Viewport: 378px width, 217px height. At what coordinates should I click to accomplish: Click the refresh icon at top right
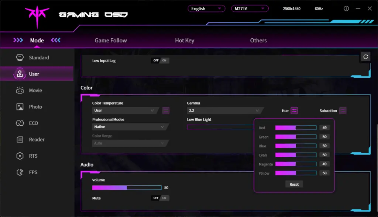click(x=365, y=57)
